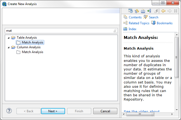Click the filter text field containing 'mat'
The image size is (181, 120).
pos(59,31)
